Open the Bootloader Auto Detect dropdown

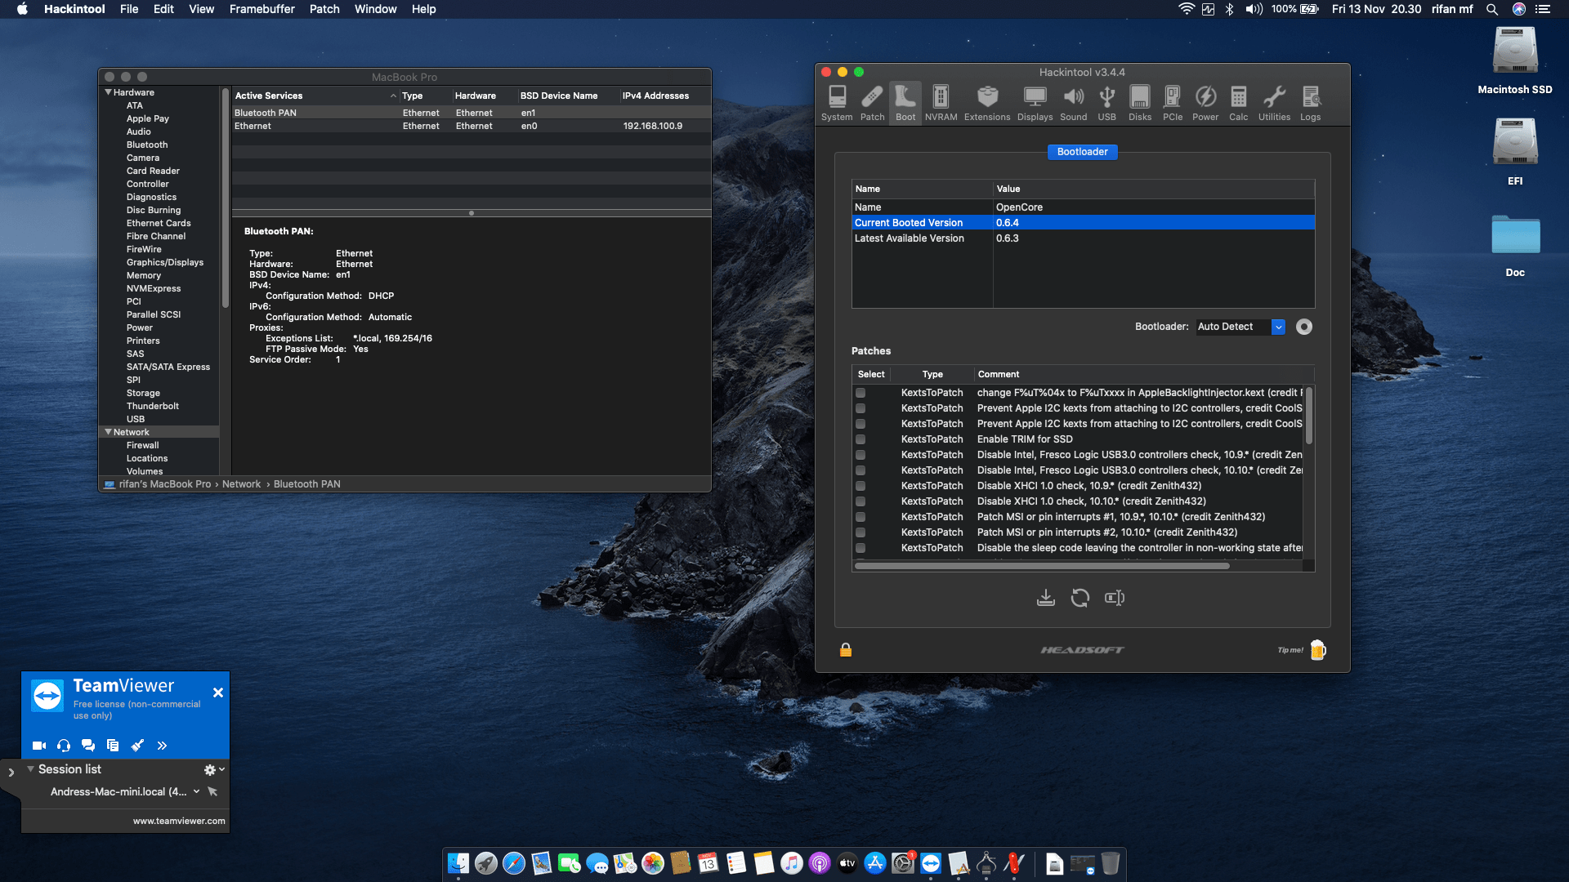(x=1279, y=327)
